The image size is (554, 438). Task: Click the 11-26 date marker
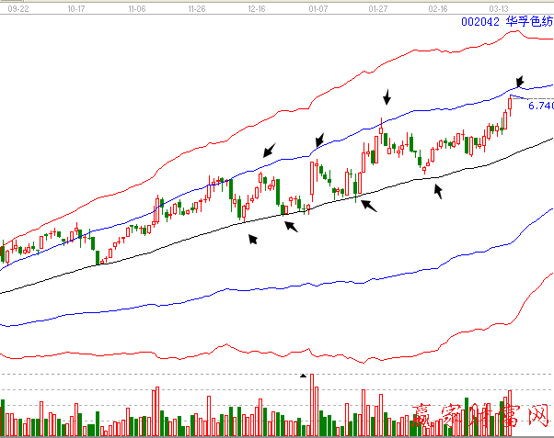197,6
